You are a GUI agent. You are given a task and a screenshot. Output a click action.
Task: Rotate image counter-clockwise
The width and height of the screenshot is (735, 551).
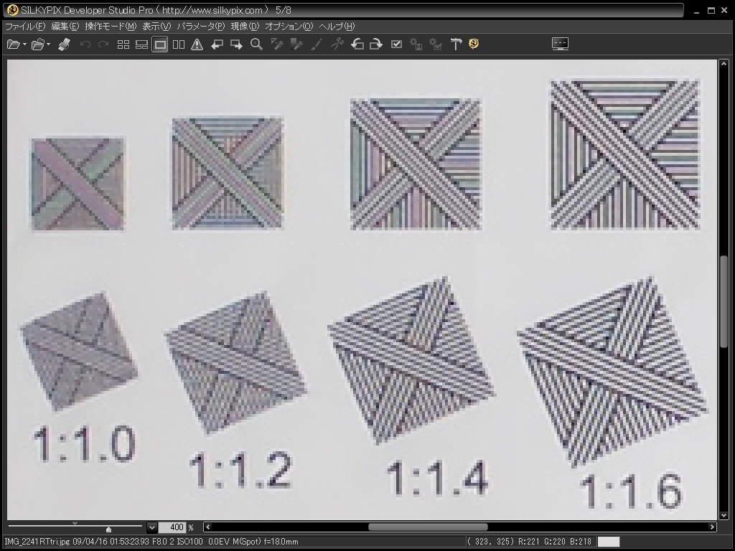click(x=357, y=44)
